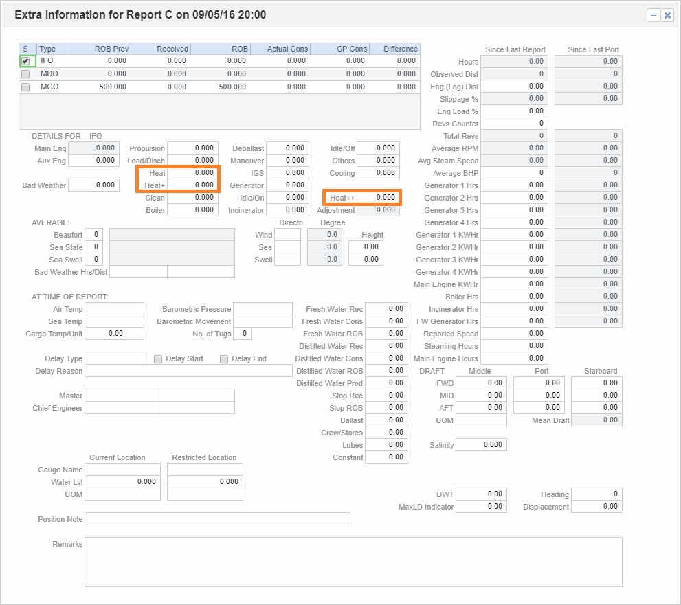Click the Beaufort input box

click(94, 234)
